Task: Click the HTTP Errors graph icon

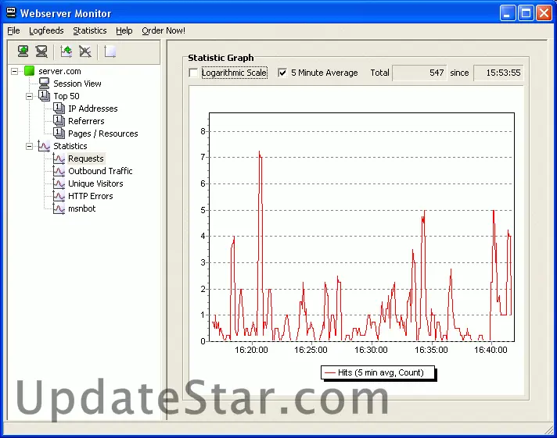Action: (x=59, y=196)
